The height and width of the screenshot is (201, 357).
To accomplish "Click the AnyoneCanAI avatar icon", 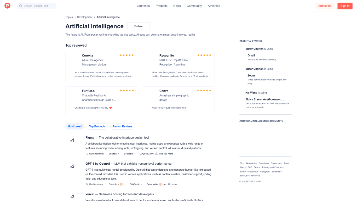I will tap(157, 154).
